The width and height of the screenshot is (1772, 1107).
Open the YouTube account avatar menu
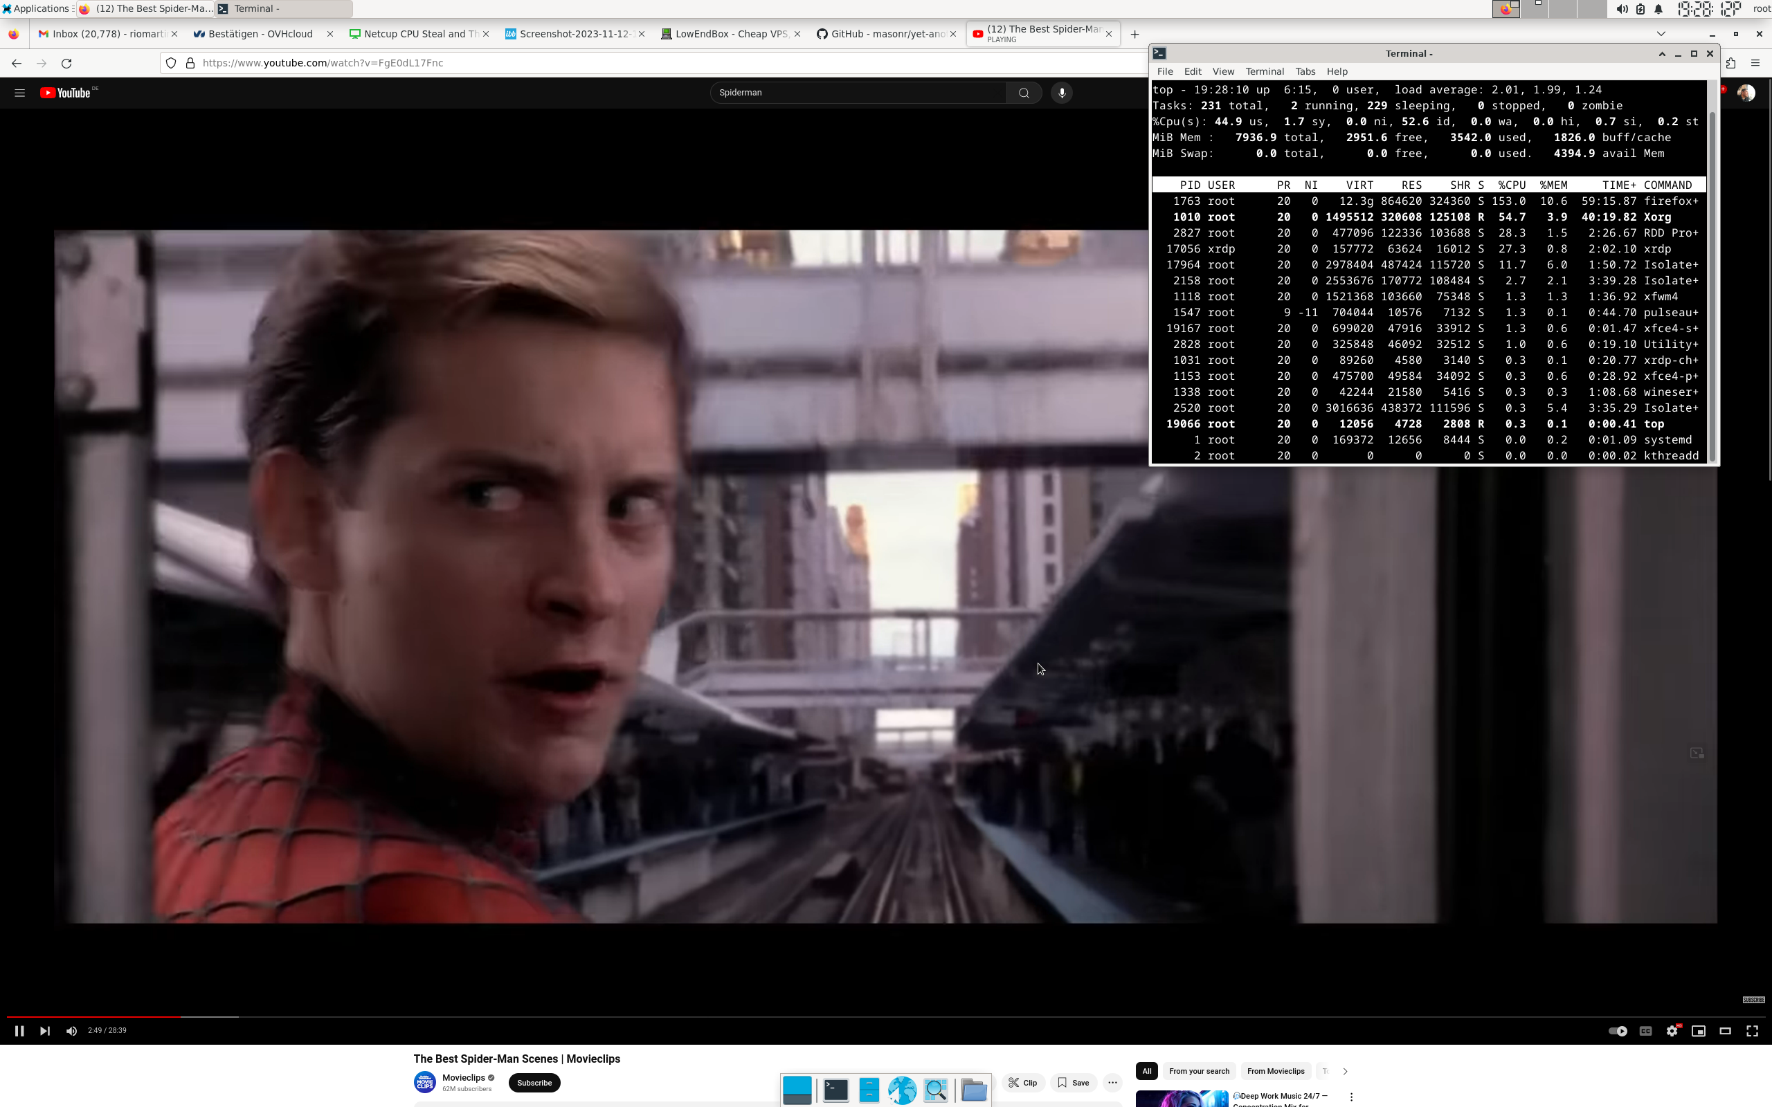[x=1746, y=93]
